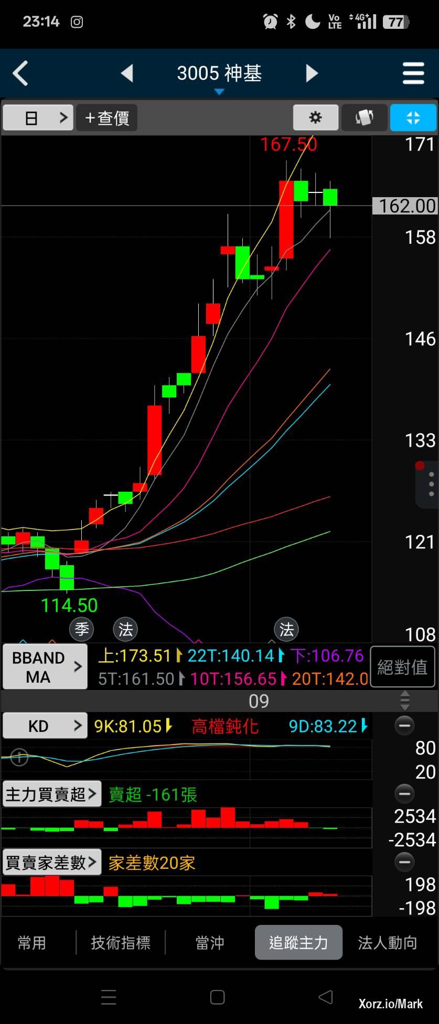Collapse the KD indicator panel

[x=404, y=726]
